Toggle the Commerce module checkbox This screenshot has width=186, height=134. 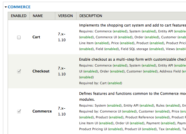click(19, 111)
